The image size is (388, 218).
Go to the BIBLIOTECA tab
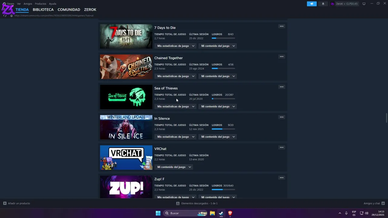point(43,10)
